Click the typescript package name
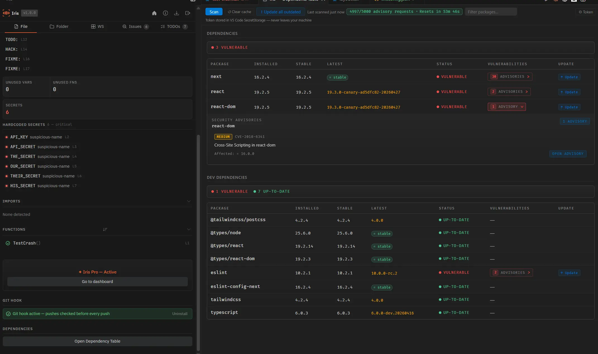Screen dimensions: 598x354 pyautogui.click(x=224, y=313)
